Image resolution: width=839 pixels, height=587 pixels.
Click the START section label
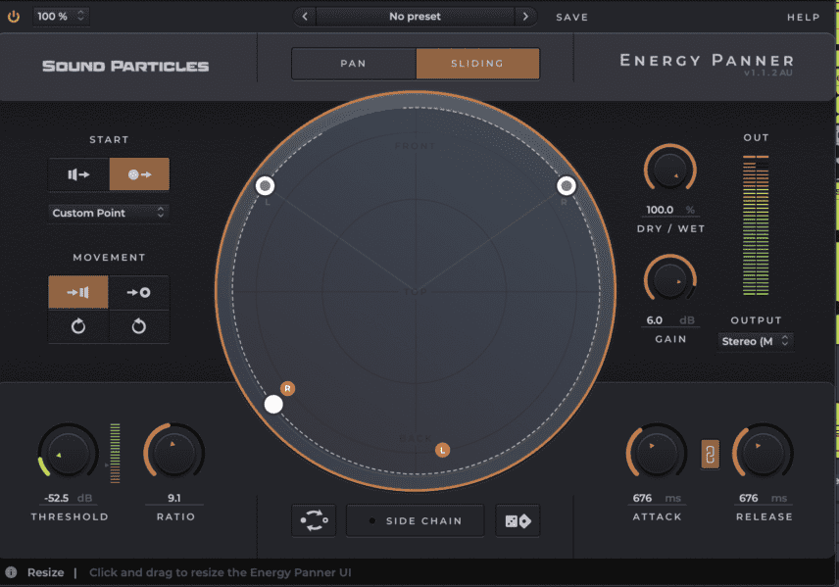(x=109, y=140)
